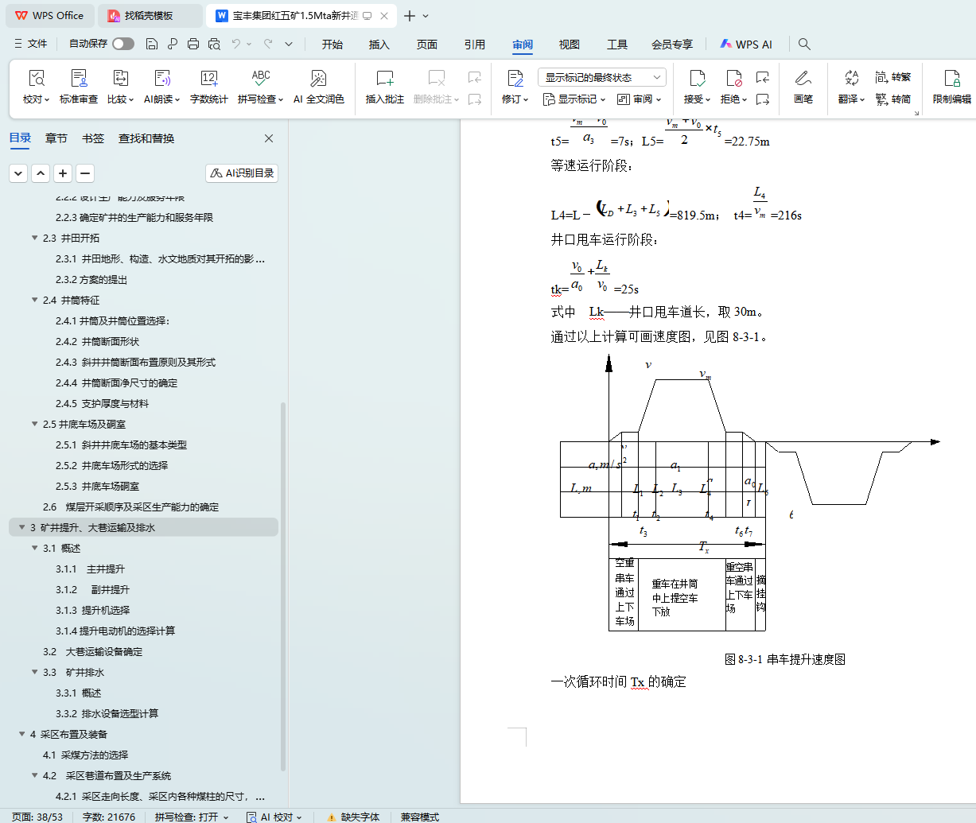Viewport: 976px width, 823px height.
Task: Click the 限制编辑 restrict editing icon
Action: (x=951, y=78)
